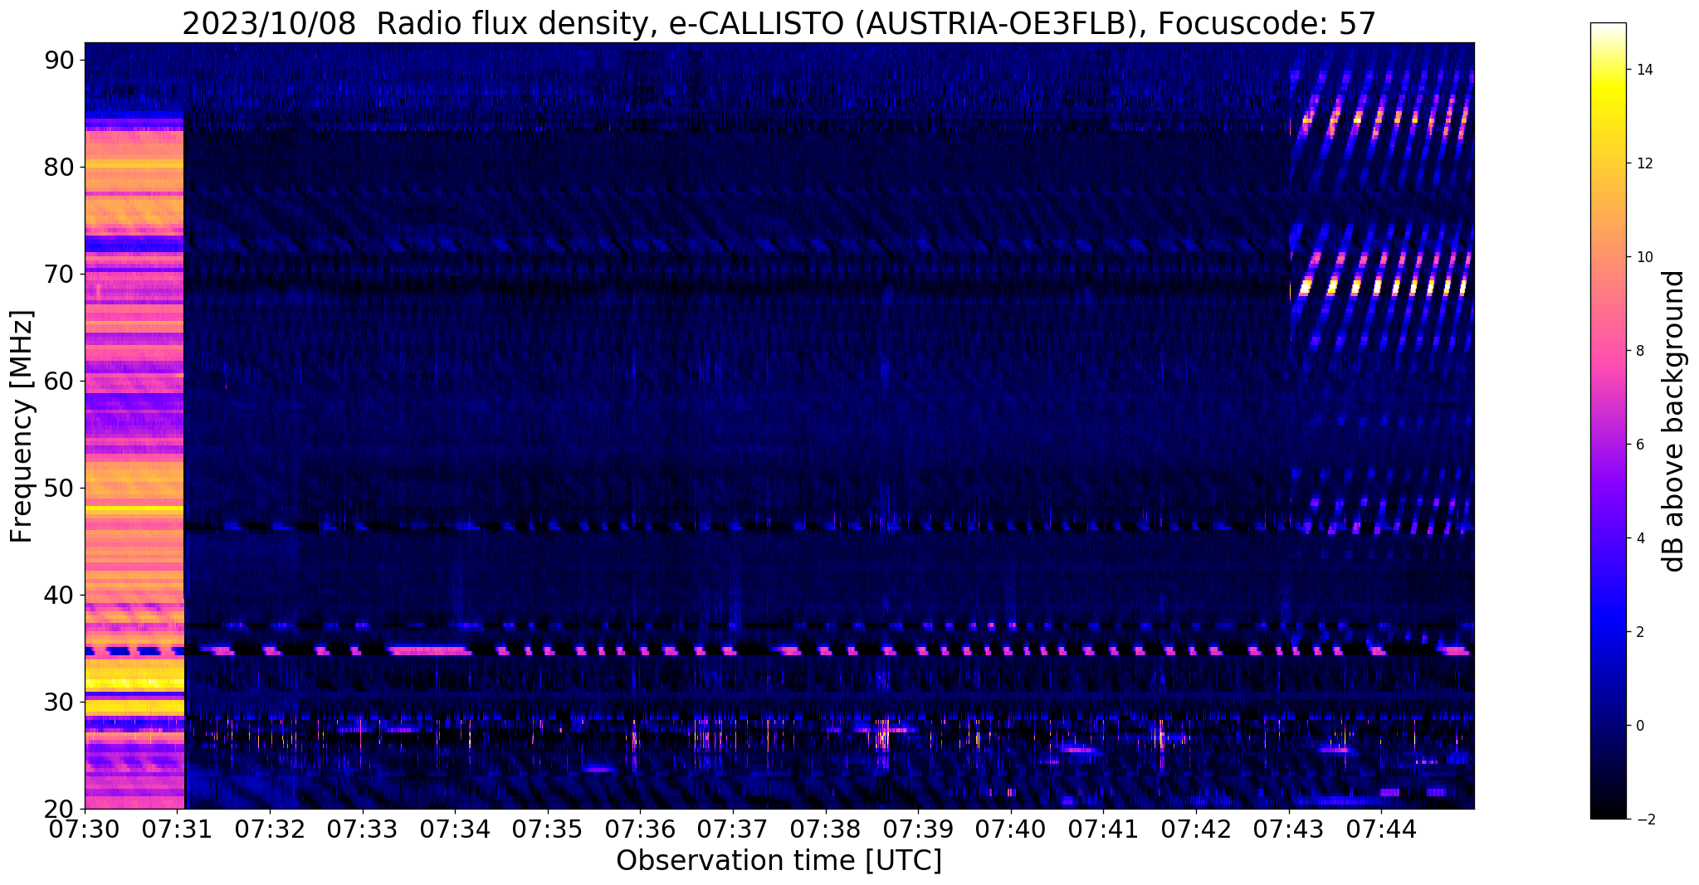Click the 70 MHz frequency tick label
Viewport: 1699px width, 885px height.
pos(59,275)
